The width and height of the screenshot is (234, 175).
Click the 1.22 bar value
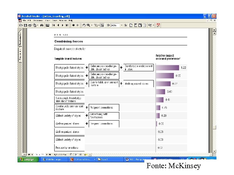(183, 68)
